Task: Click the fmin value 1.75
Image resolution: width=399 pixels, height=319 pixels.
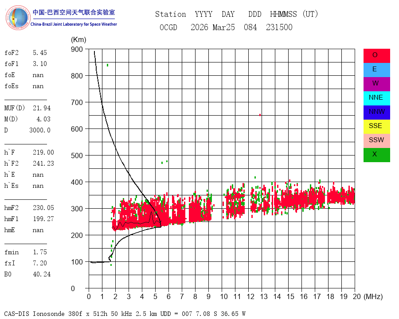Action: point(40,252)
